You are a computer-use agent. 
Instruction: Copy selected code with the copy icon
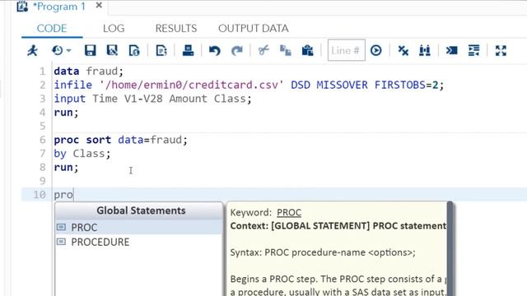(x=286, y=51)
